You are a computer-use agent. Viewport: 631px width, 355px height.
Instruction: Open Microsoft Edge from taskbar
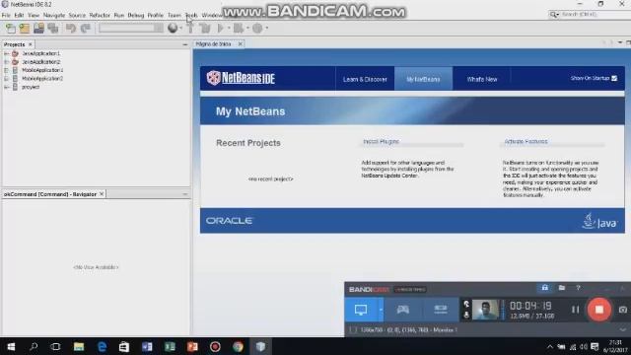102,346
